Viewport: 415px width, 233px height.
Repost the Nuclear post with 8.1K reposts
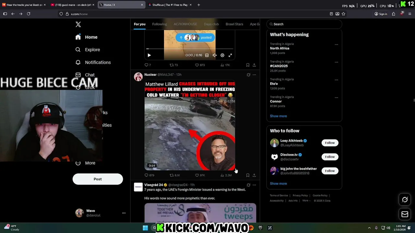[x=175, y=175]
